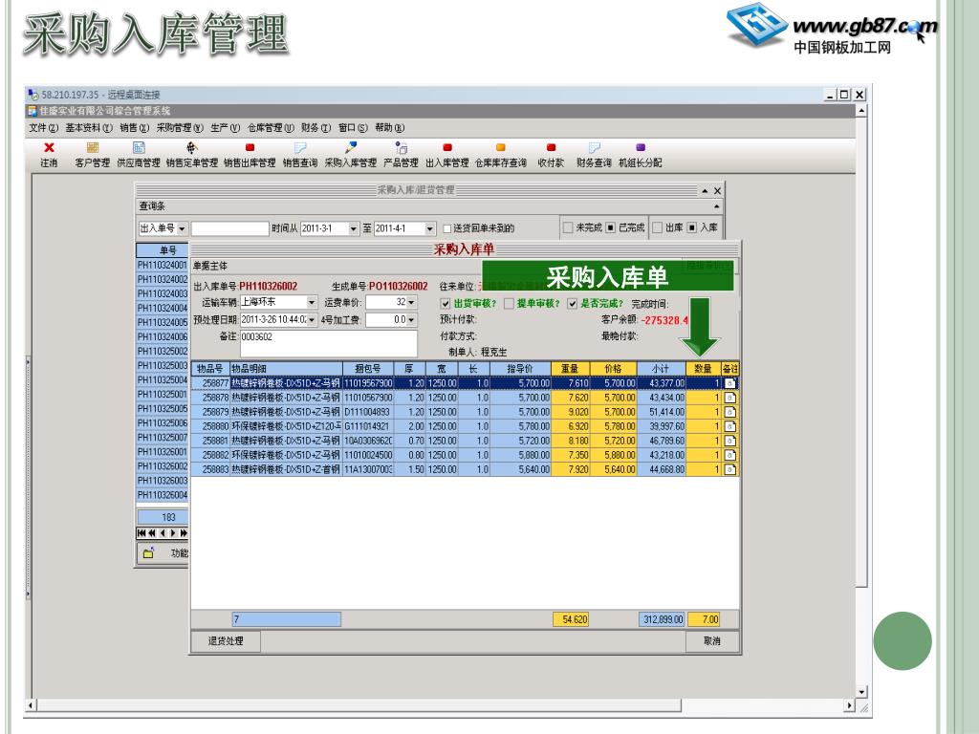Open 机组长分配 toolbar icon
This screenshot has height=734, width=979.
click(640, 148)
